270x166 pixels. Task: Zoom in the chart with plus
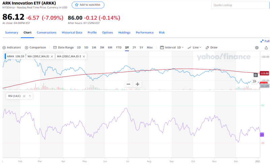[x=137, y=84]
